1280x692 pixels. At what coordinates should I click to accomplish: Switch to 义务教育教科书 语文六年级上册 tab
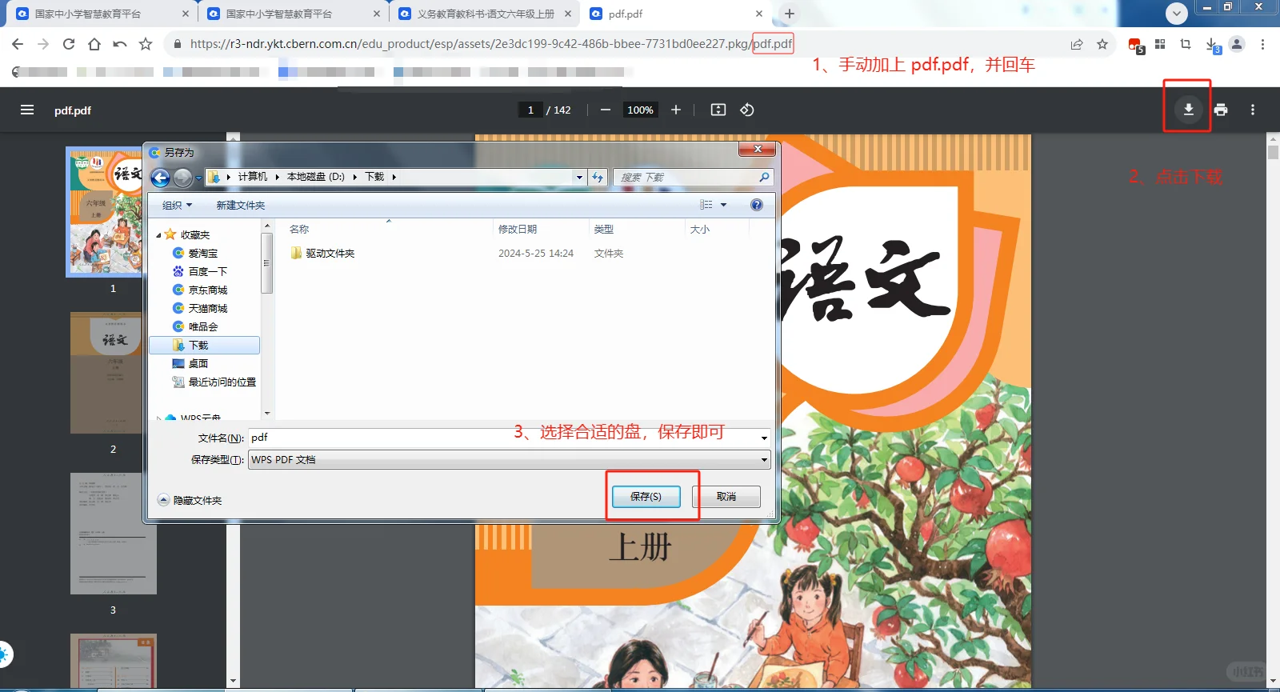point(486,14)
